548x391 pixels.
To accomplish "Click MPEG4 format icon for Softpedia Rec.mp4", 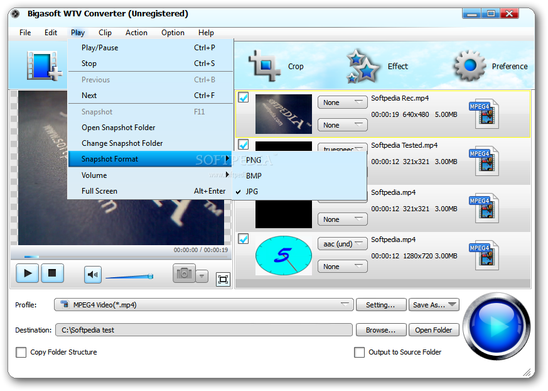I will coord(485,114).
